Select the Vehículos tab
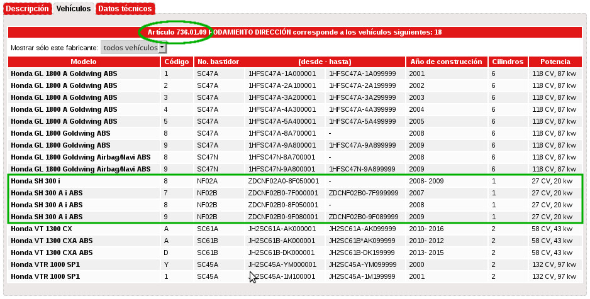Screen dimensions: 590x299 (73, 9)
